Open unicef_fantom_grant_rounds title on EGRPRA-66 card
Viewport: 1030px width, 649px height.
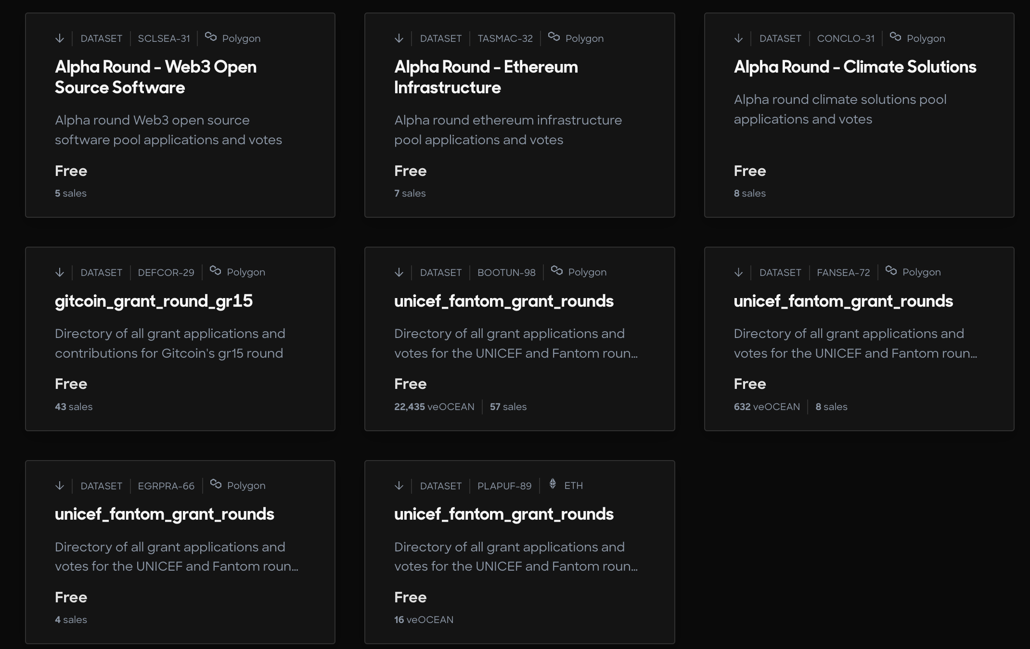pos(165,514)
